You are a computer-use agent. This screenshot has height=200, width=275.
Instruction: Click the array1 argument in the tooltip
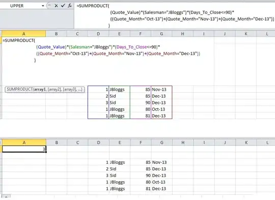tap(40, 90)
